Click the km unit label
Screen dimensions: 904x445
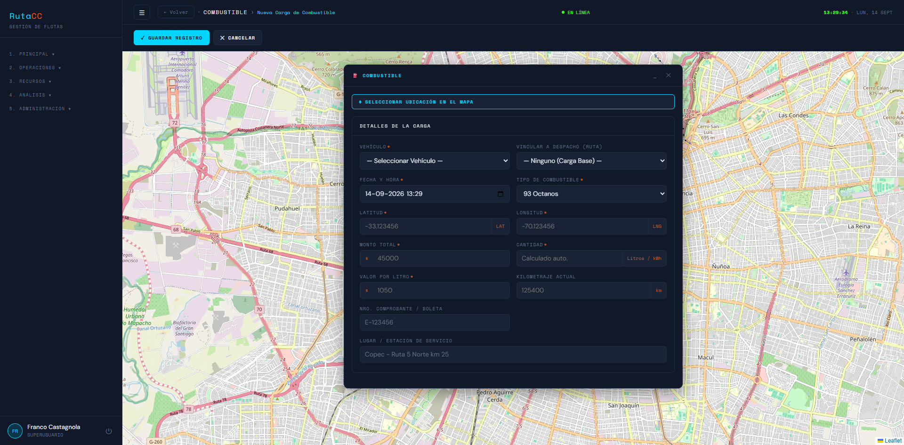[659, 291]
